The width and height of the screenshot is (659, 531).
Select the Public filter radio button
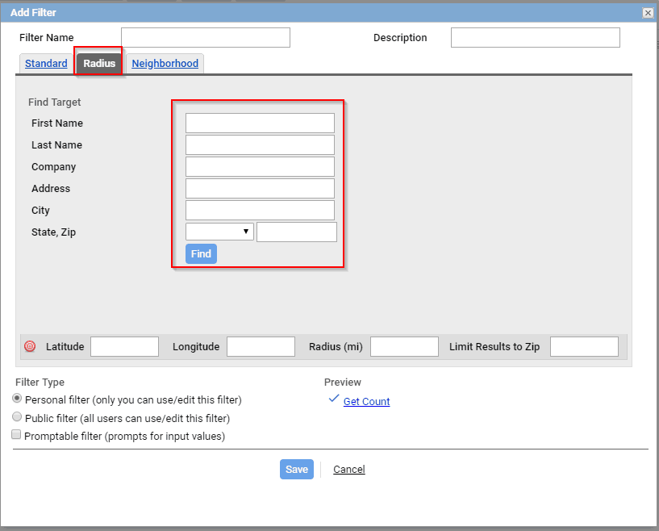[x=17, y=416]
